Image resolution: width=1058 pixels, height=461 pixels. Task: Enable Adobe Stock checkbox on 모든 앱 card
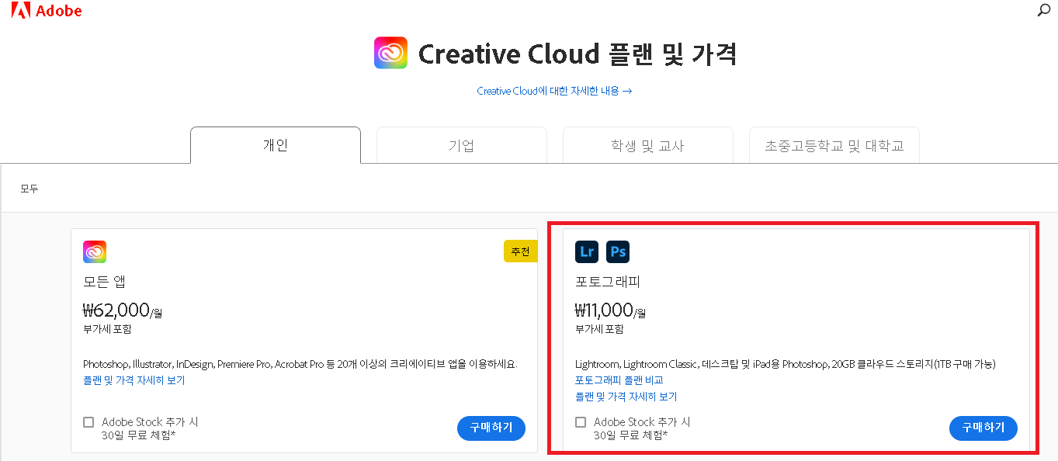(88, 422)
